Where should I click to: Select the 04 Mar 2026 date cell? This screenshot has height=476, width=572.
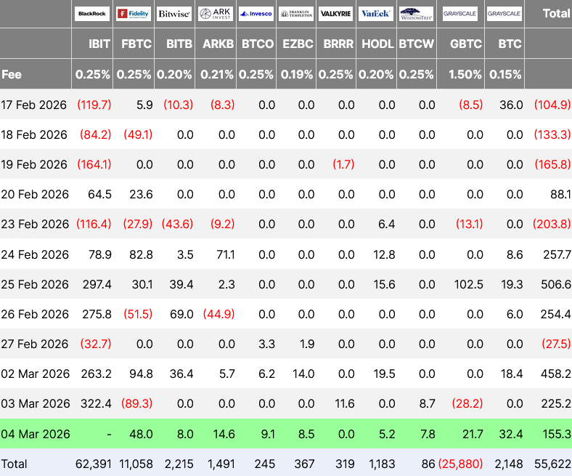coord(36,434)
